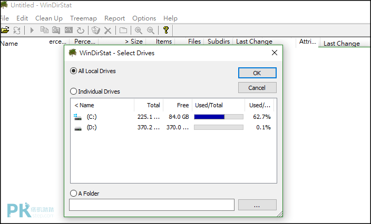Screen dimensions: 371x224
Task: Click the C: drive icon
Action: point(77,117)
